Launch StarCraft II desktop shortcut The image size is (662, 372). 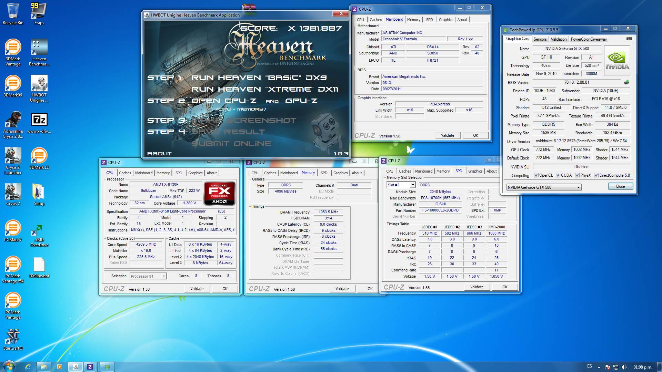tap(13, 339)
